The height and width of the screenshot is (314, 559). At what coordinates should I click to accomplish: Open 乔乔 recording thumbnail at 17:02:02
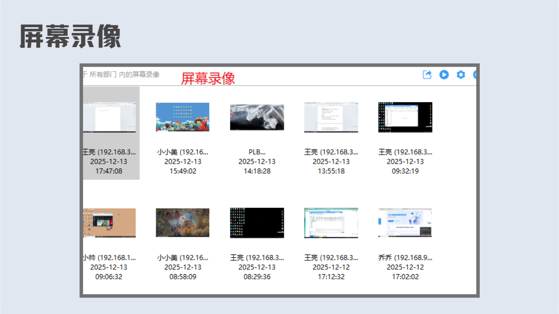click(405, 223)
